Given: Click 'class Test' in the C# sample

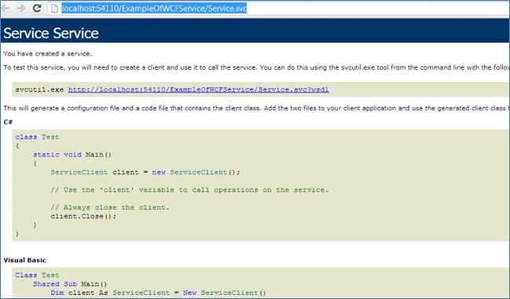Looking at the screenshot, I should [x=37, y=137].
